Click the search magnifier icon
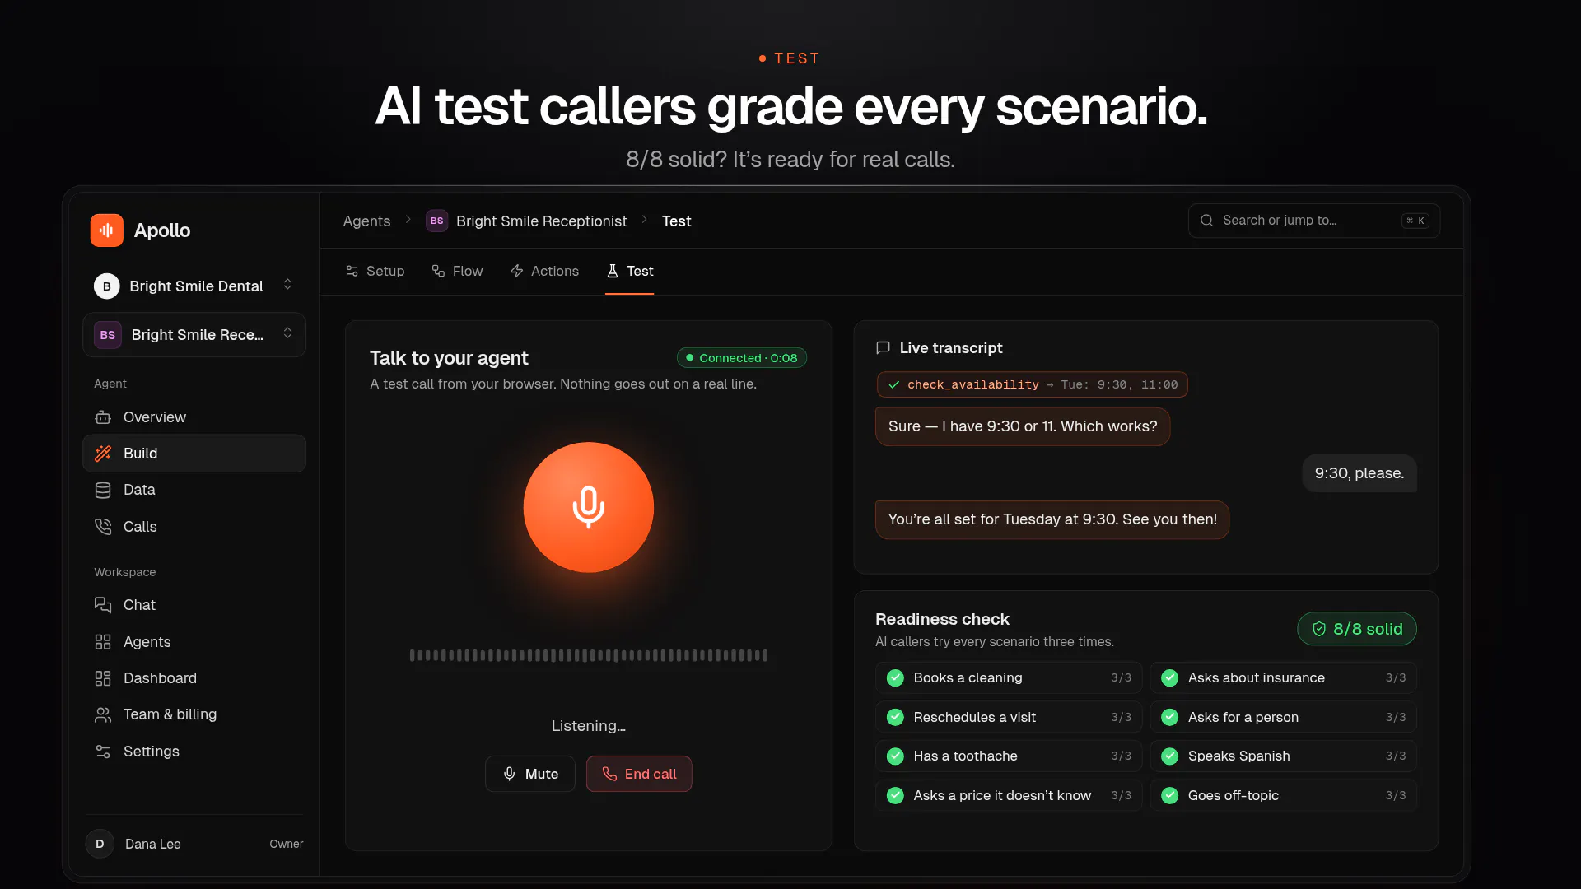Screen dimensions: 1581x889 (x=1207, y=221)
